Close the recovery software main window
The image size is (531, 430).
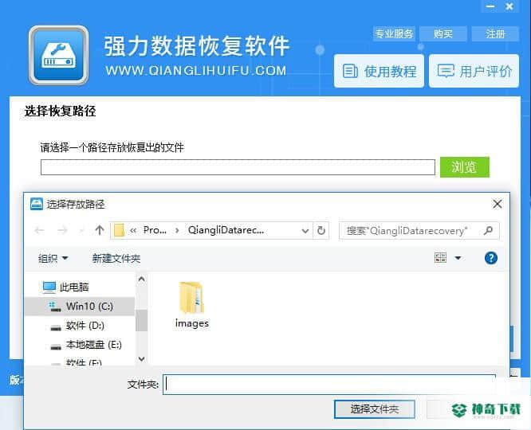[x=509, y=6]
